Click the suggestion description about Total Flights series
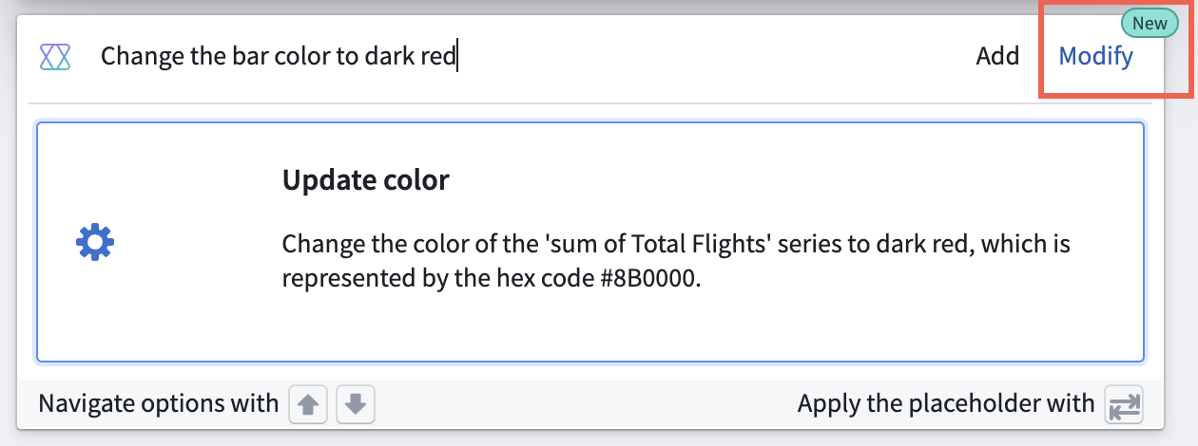This screenshot has height=446, width=1198. pos(676,262)
